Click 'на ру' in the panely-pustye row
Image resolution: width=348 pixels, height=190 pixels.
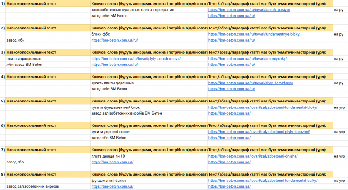[338, 10]
